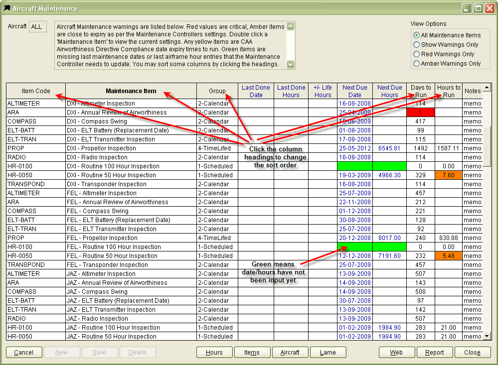The width and height of the screenshot is (498, 365).
Task: Select 'DXI - Routine 50 Hour Inspection' item
Action: click(131, 175)
